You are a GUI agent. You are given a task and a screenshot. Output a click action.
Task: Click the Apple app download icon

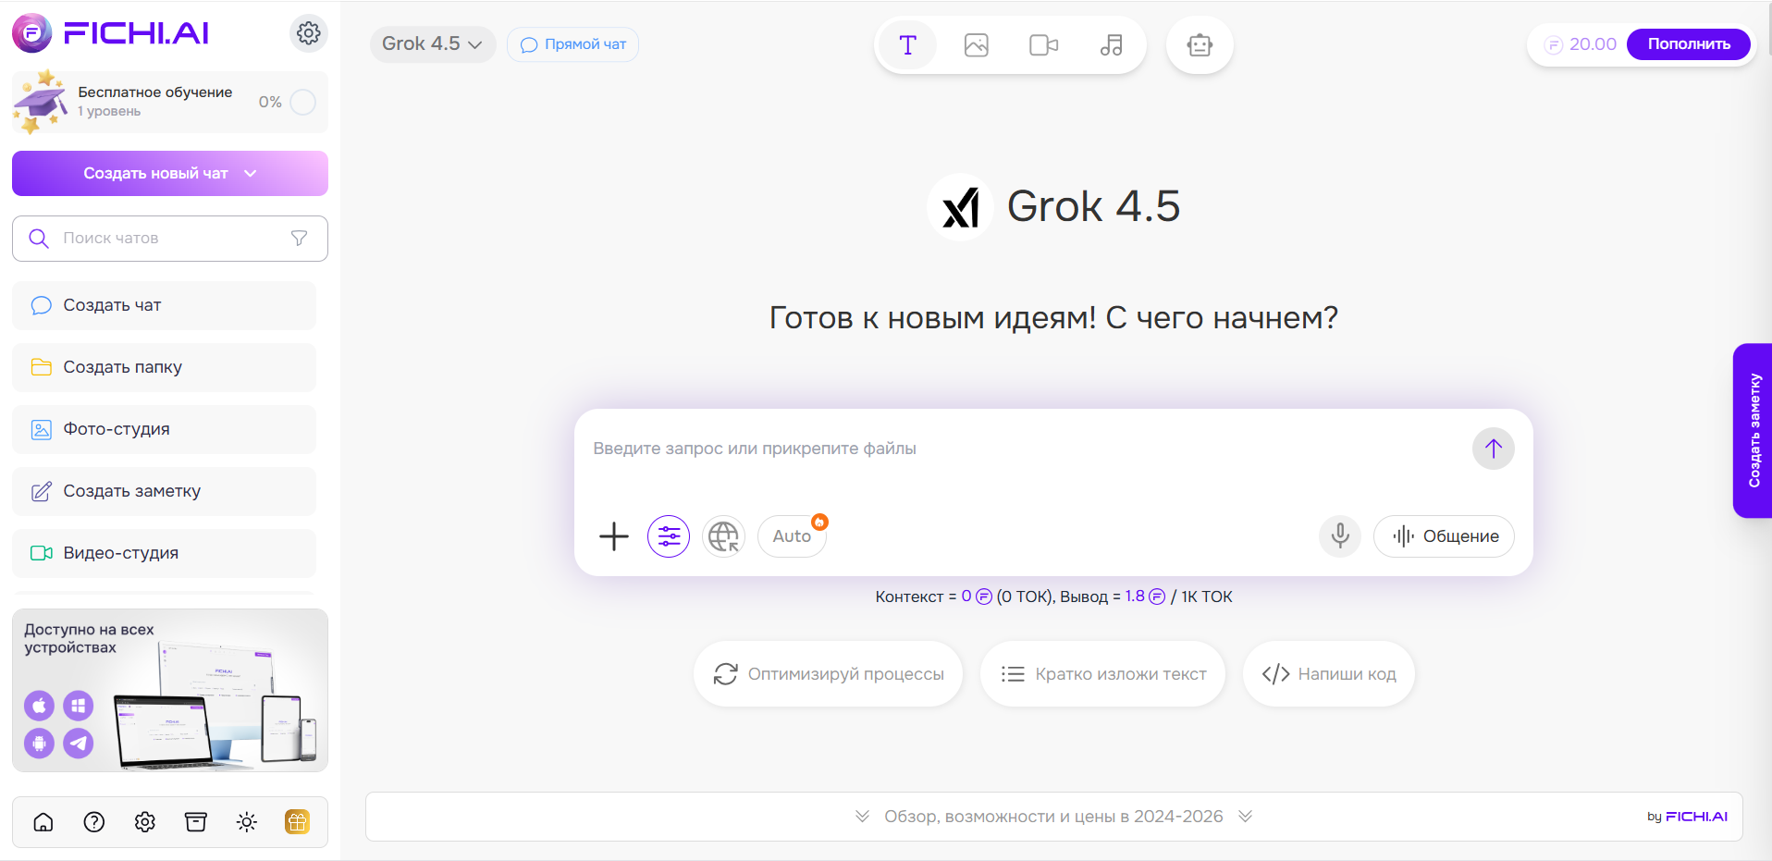point(39,707)
